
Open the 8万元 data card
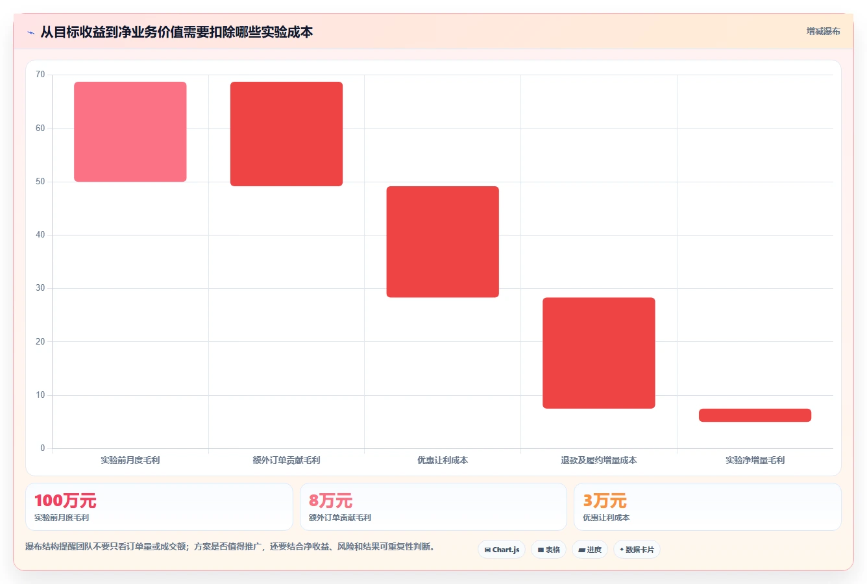(x=433, y=507)
